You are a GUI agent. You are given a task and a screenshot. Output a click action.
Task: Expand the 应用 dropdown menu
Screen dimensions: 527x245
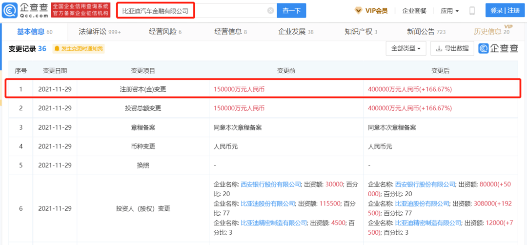click(450, 11)
